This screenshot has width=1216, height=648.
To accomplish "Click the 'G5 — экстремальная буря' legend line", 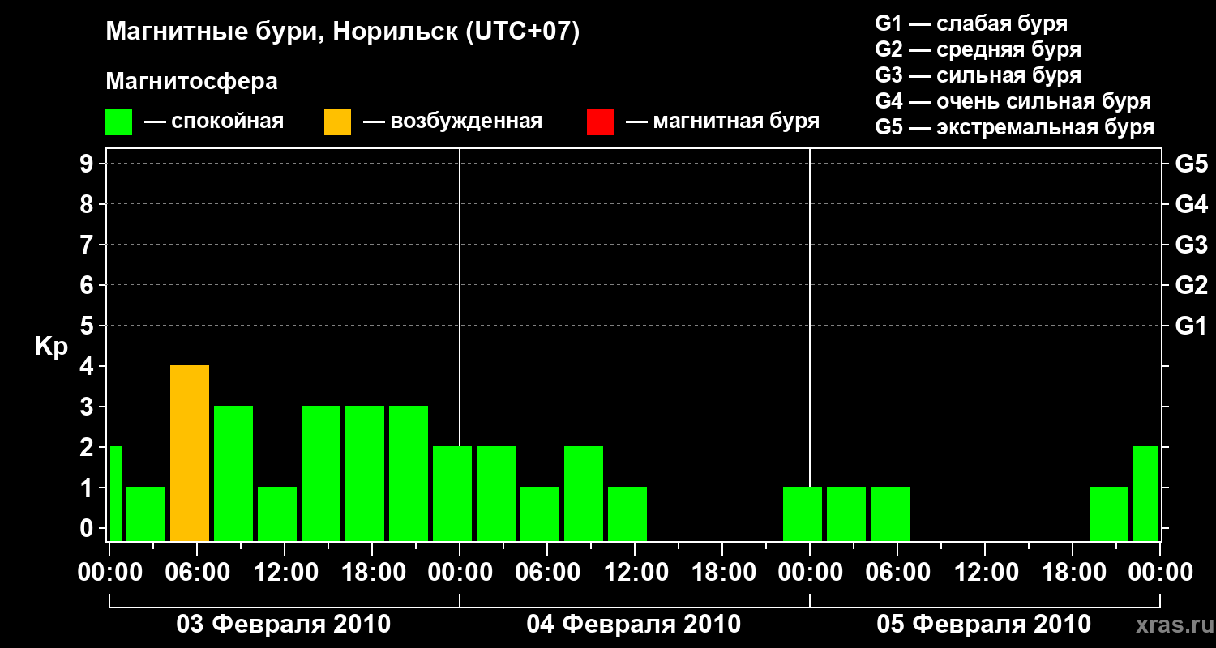I will (1014, 127).
